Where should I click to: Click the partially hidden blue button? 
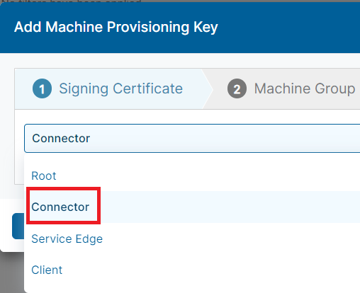point(18,226)
